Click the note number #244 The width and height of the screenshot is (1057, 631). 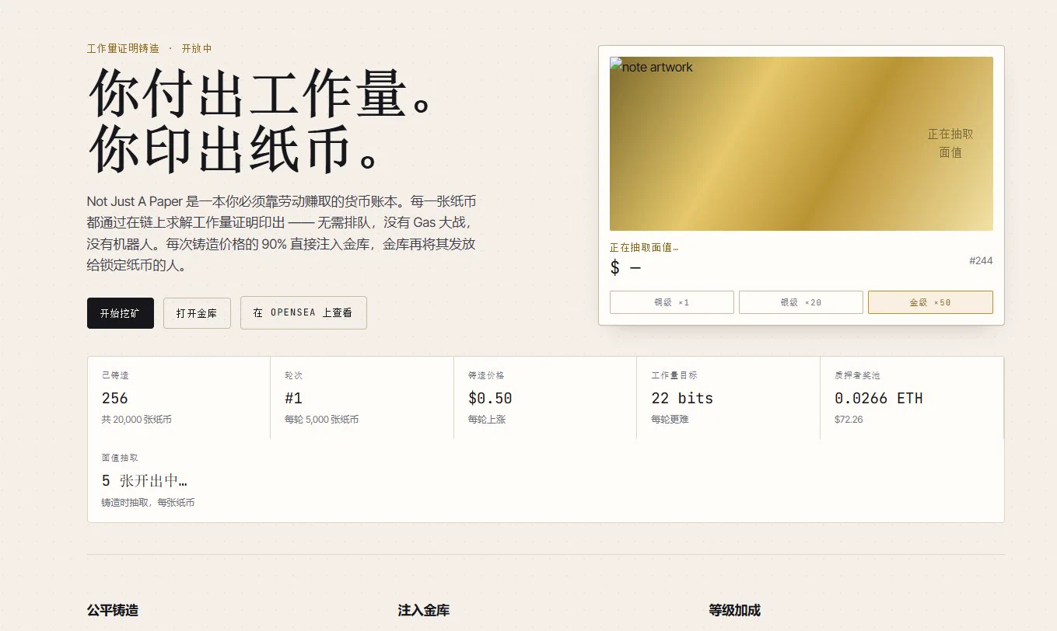(981, 260)
